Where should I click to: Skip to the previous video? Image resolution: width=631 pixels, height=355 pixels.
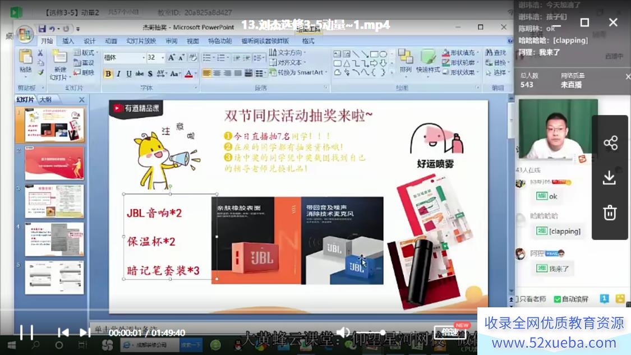pyautogui.click(x=63, y=333)
